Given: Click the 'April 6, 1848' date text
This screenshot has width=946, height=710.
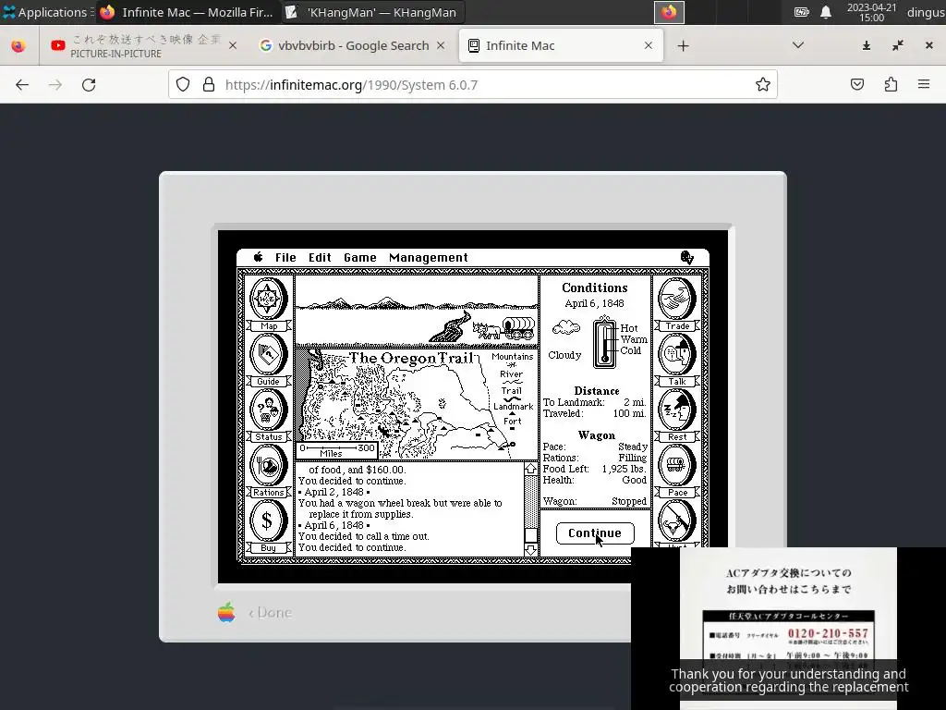Looking at the screenshot, I should pyautogui.click(x=594, y=303).
